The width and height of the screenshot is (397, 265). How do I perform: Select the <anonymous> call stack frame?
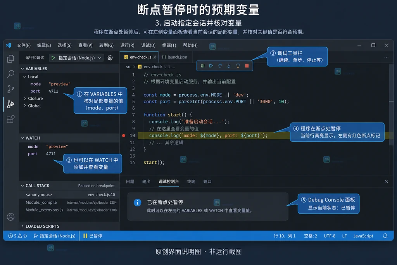tap(69, 194)
